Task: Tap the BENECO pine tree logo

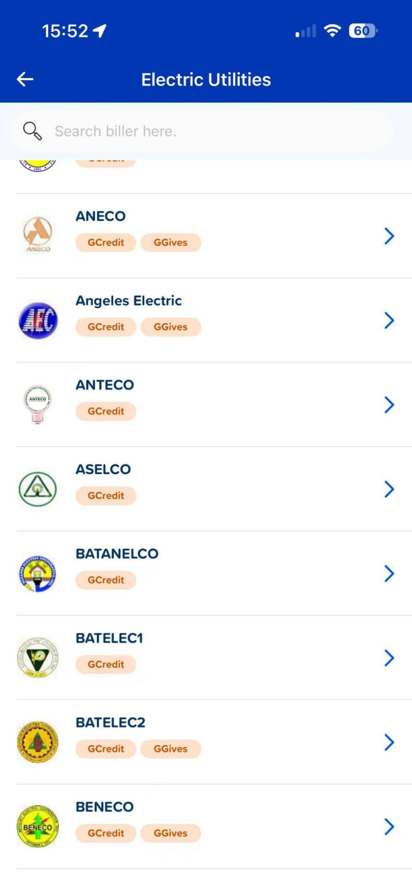Action: pos(38,827)
